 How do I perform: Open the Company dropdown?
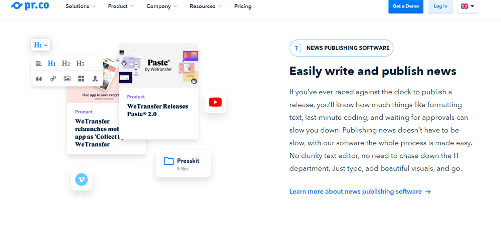tap(162, 6)
